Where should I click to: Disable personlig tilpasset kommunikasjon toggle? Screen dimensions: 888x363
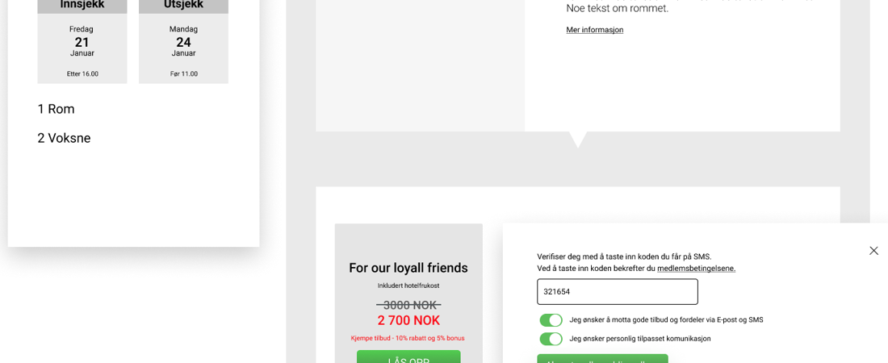pos(551,339)
